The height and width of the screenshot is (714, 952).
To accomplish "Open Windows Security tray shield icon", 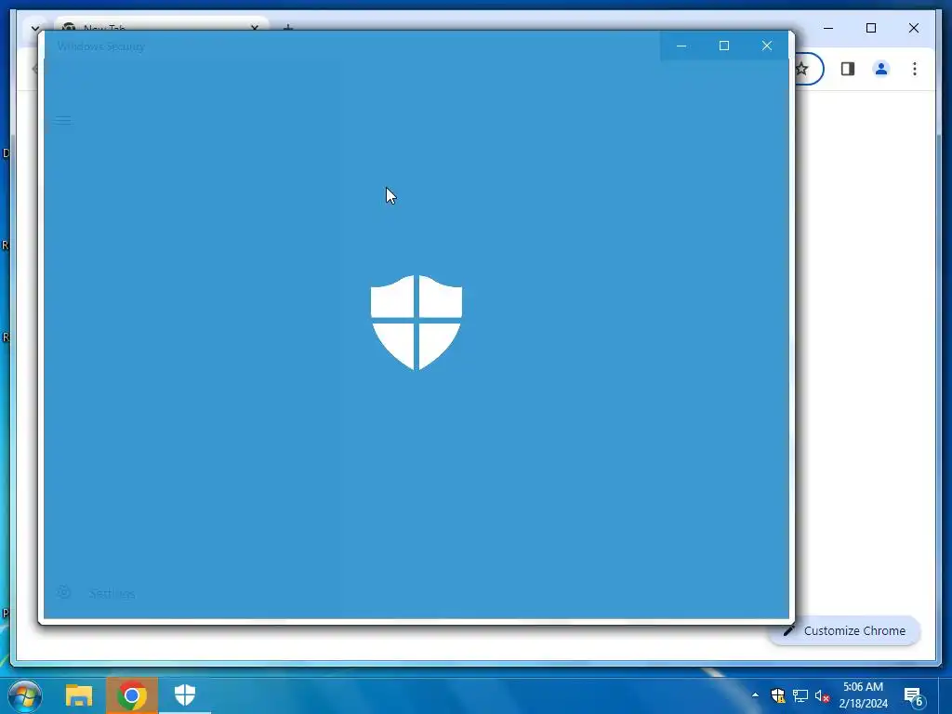I will point(778,695).
